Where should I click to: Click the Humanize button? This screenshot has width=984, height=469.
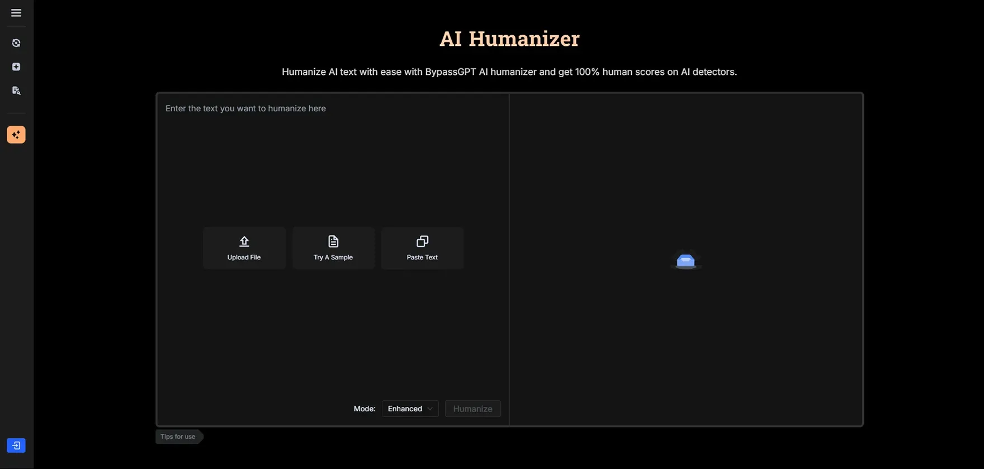(473, 409)
